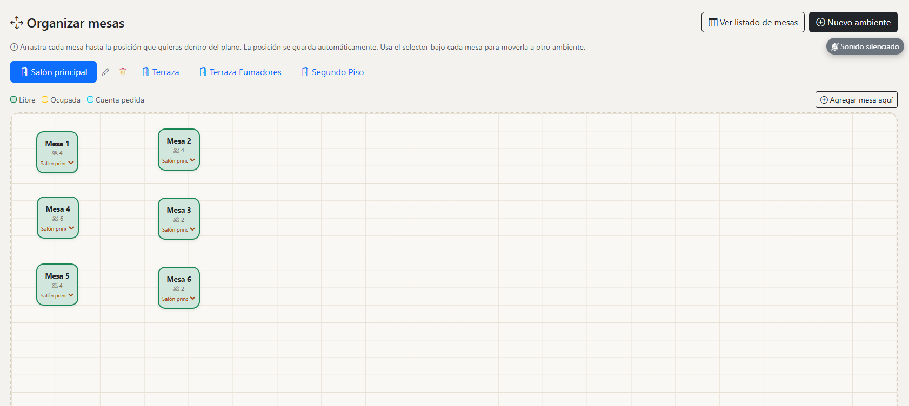Select the Salón principal tab
The width and height of the screenshot is (909, 406).
coord(54,72)
